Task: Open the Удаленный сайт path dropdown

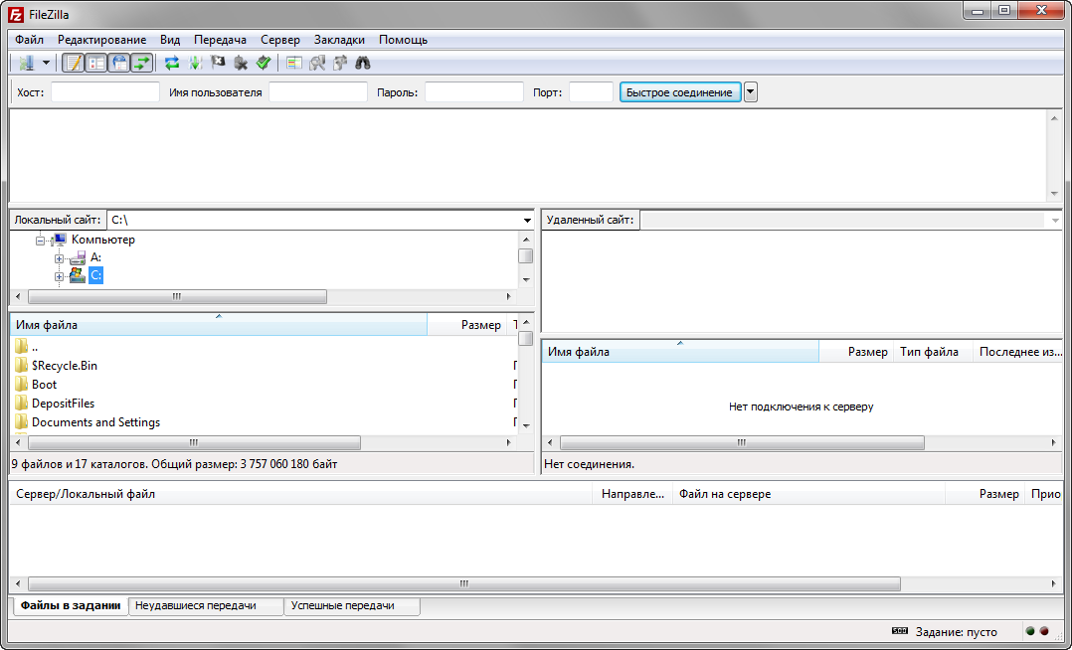Action: click(1055, 220)
